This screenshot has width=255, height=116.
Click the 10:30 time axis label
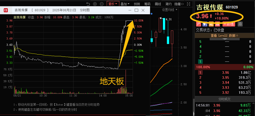click(43, 96)
